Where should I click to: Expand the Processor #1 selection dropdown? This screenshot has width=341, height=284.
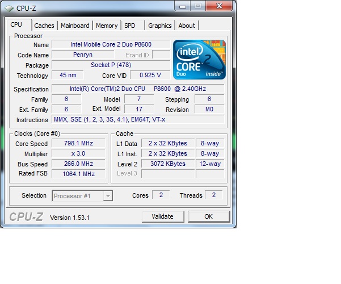point(108,196)
